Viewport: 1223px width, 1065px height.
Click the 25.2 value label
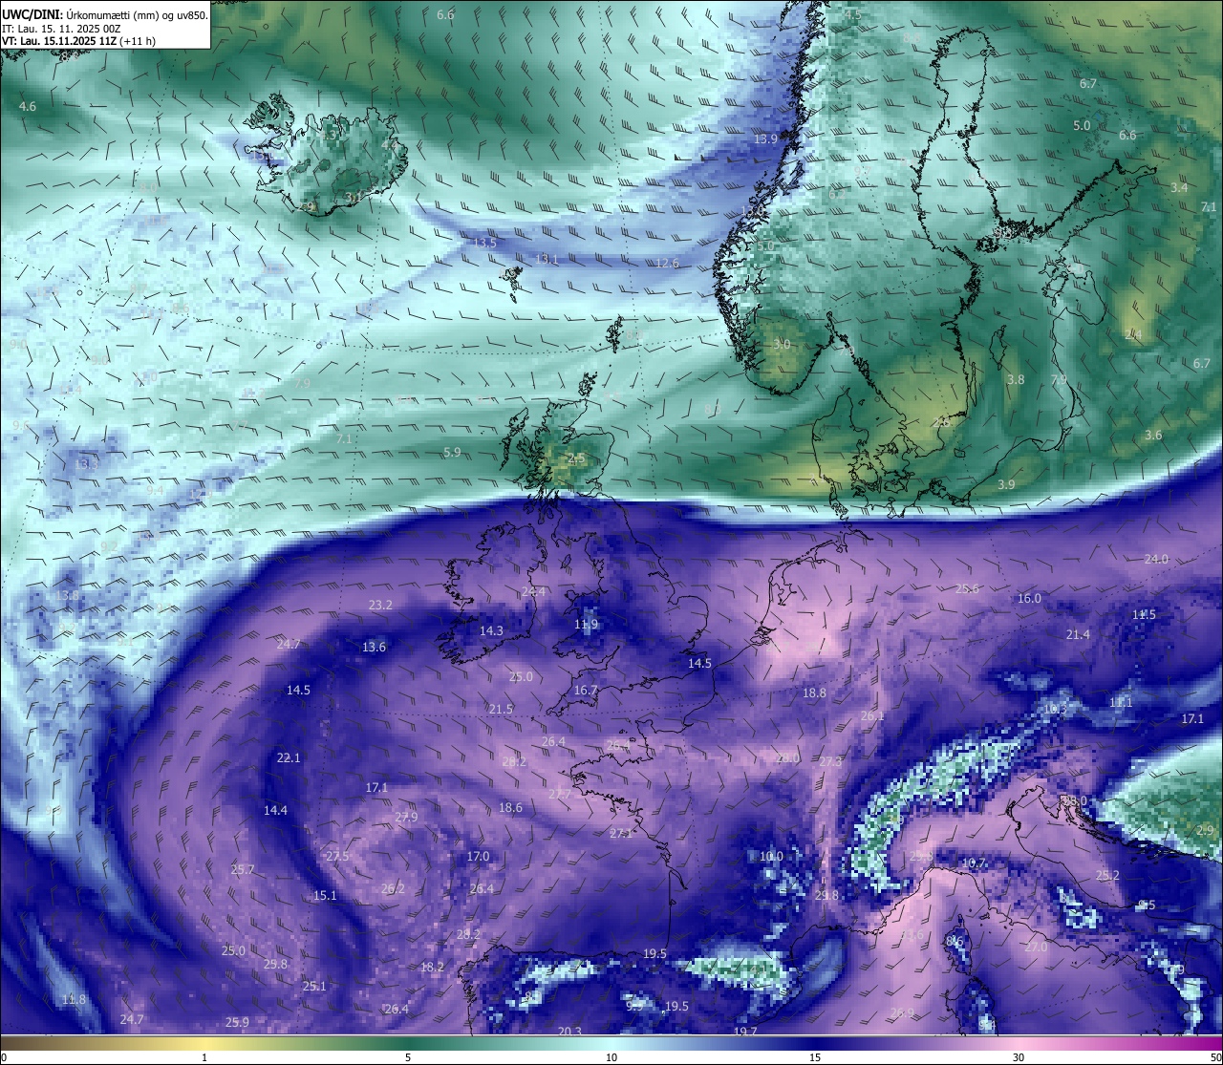(1107, 875)
